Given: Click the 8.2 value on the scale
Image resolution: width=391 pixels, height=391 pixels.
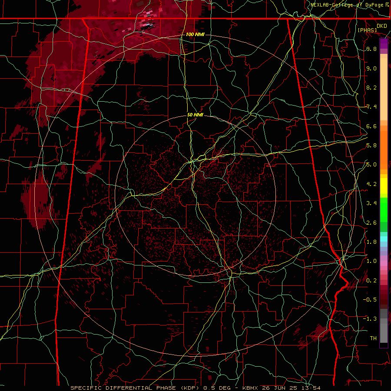Looking at the screenshot, I should point(371,87).
